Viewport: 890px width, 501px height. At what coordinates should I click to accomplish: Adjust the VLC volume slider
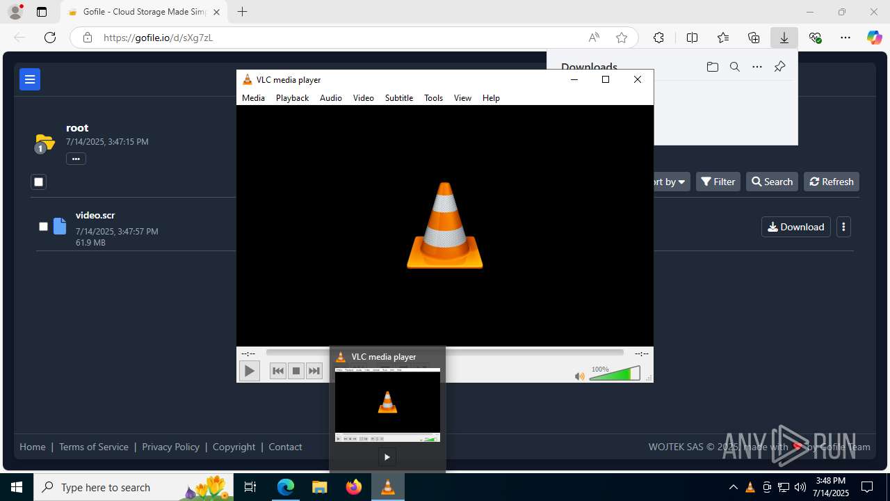615,374
